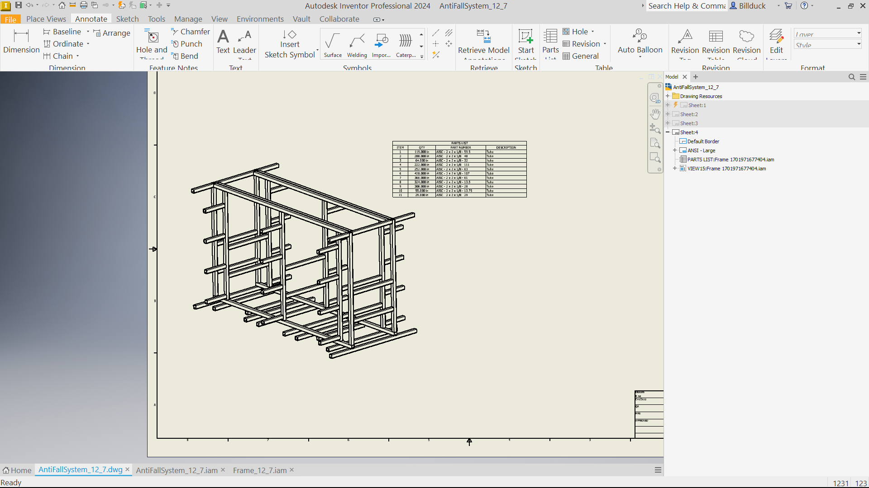Click the Import symbol icon

[381, 45]
